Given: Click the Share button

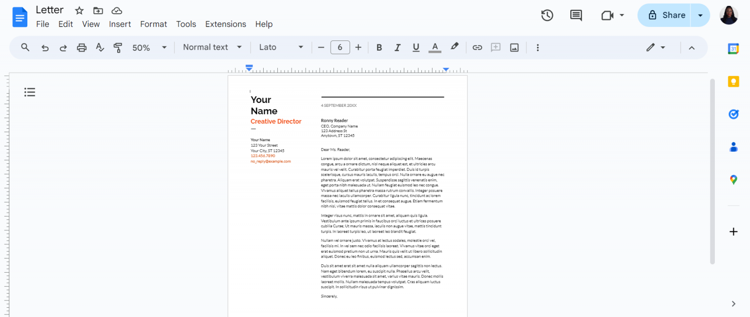Looking at the screenshot, I should 669,15.
